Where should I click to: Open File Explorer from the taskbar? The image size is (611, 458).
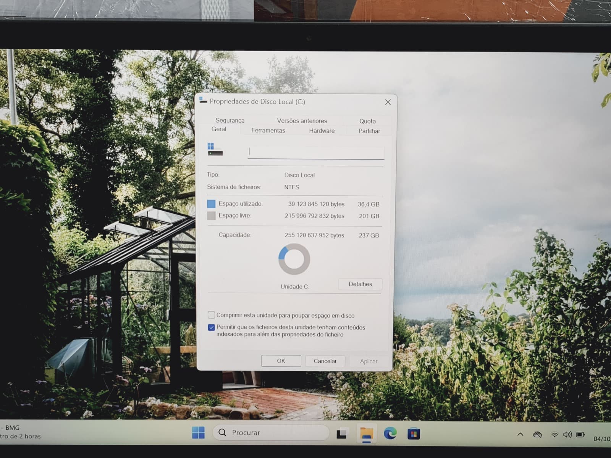[x=367, y=434]
